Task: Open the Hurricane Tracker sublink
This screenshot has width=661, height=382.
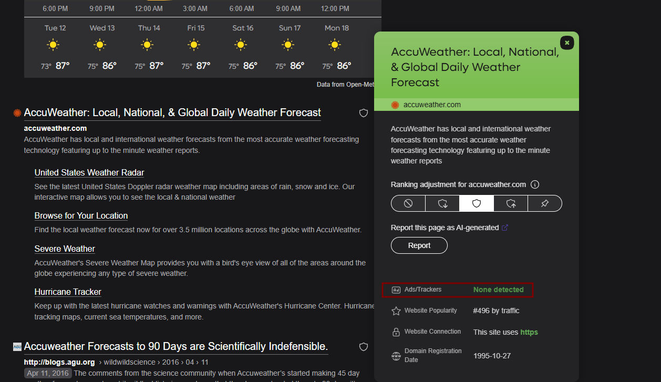Action: click(68, 292)
